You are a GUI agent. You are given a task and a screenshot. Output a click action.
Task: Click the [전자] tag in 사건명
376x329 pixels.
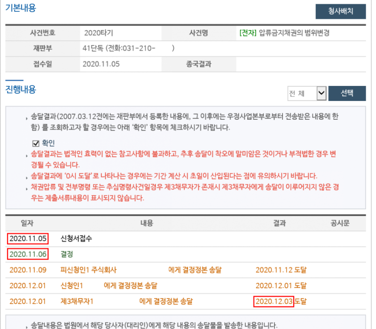click(x=248, y=33)
